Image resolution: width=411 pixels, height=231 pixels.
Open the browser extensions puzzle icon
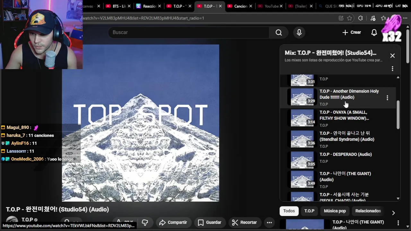point(361,18)
